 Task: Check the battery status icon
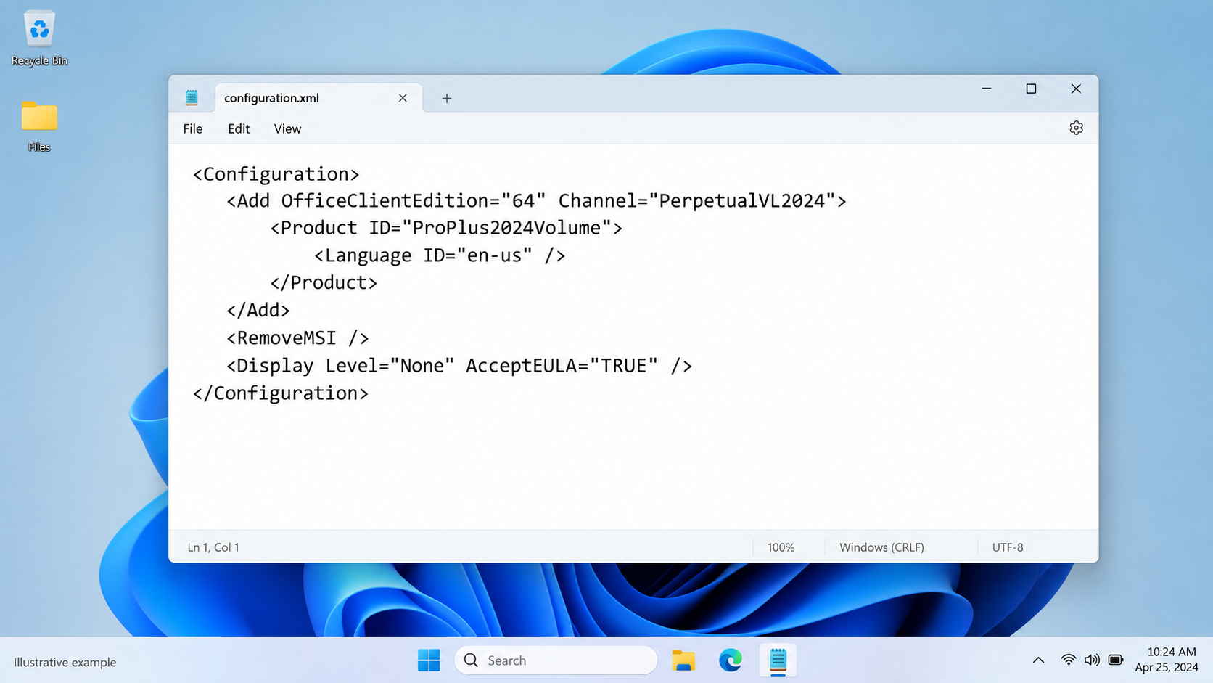[x=1116, y=660]
